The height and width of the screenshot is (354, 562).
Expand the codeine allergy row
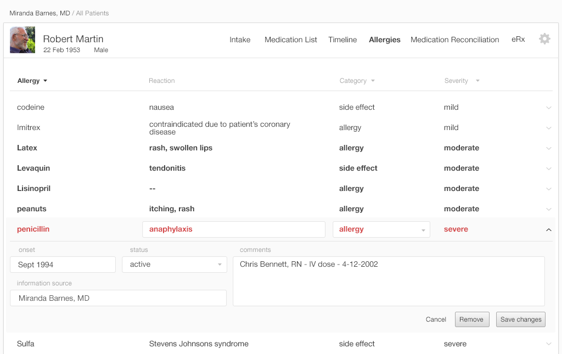click(x=548, y=108)
